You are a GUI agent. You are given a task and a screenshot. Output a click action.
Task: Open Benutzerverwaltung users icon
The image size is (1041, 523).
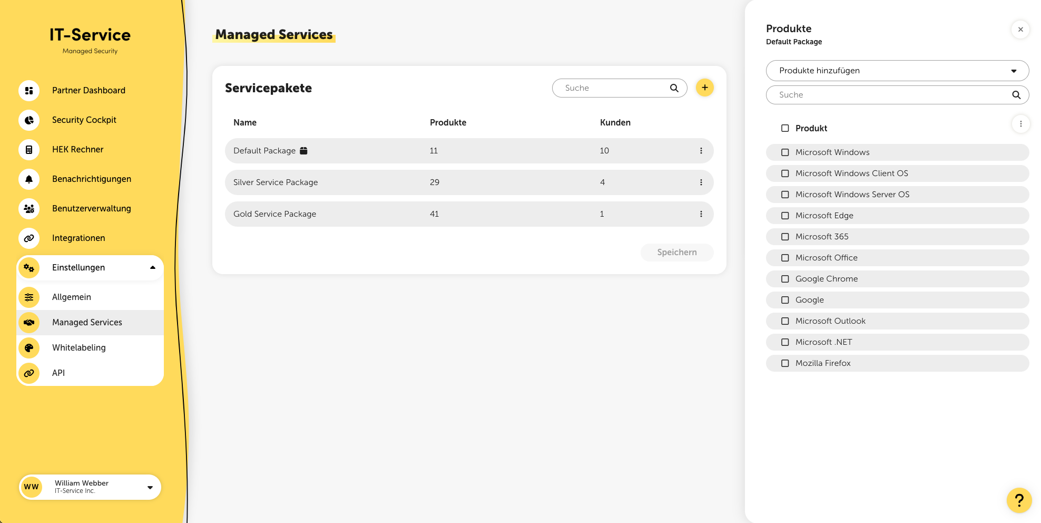pyautogui.click(x=29, y=209)
